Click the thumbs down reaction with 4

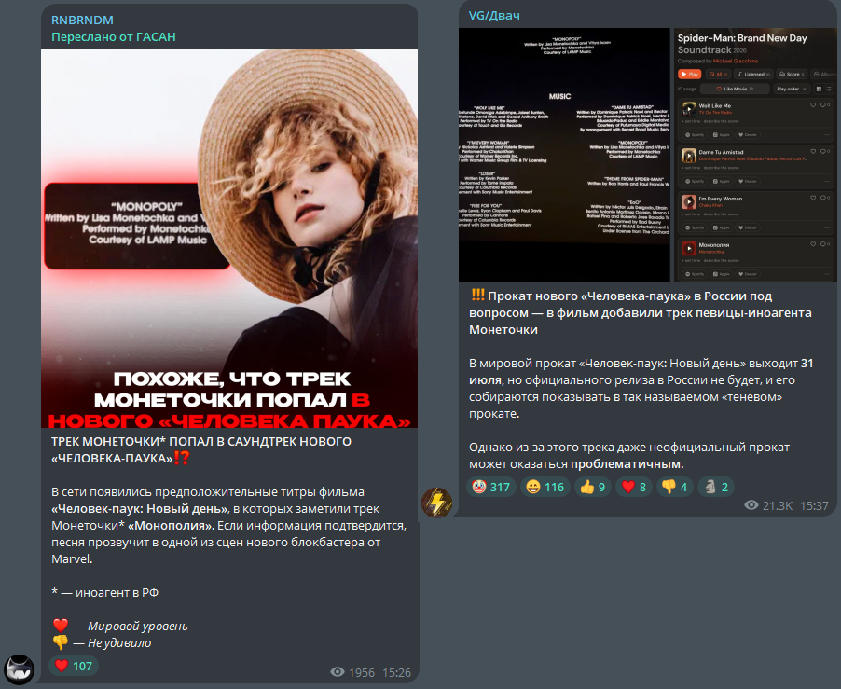pos(675,487)
